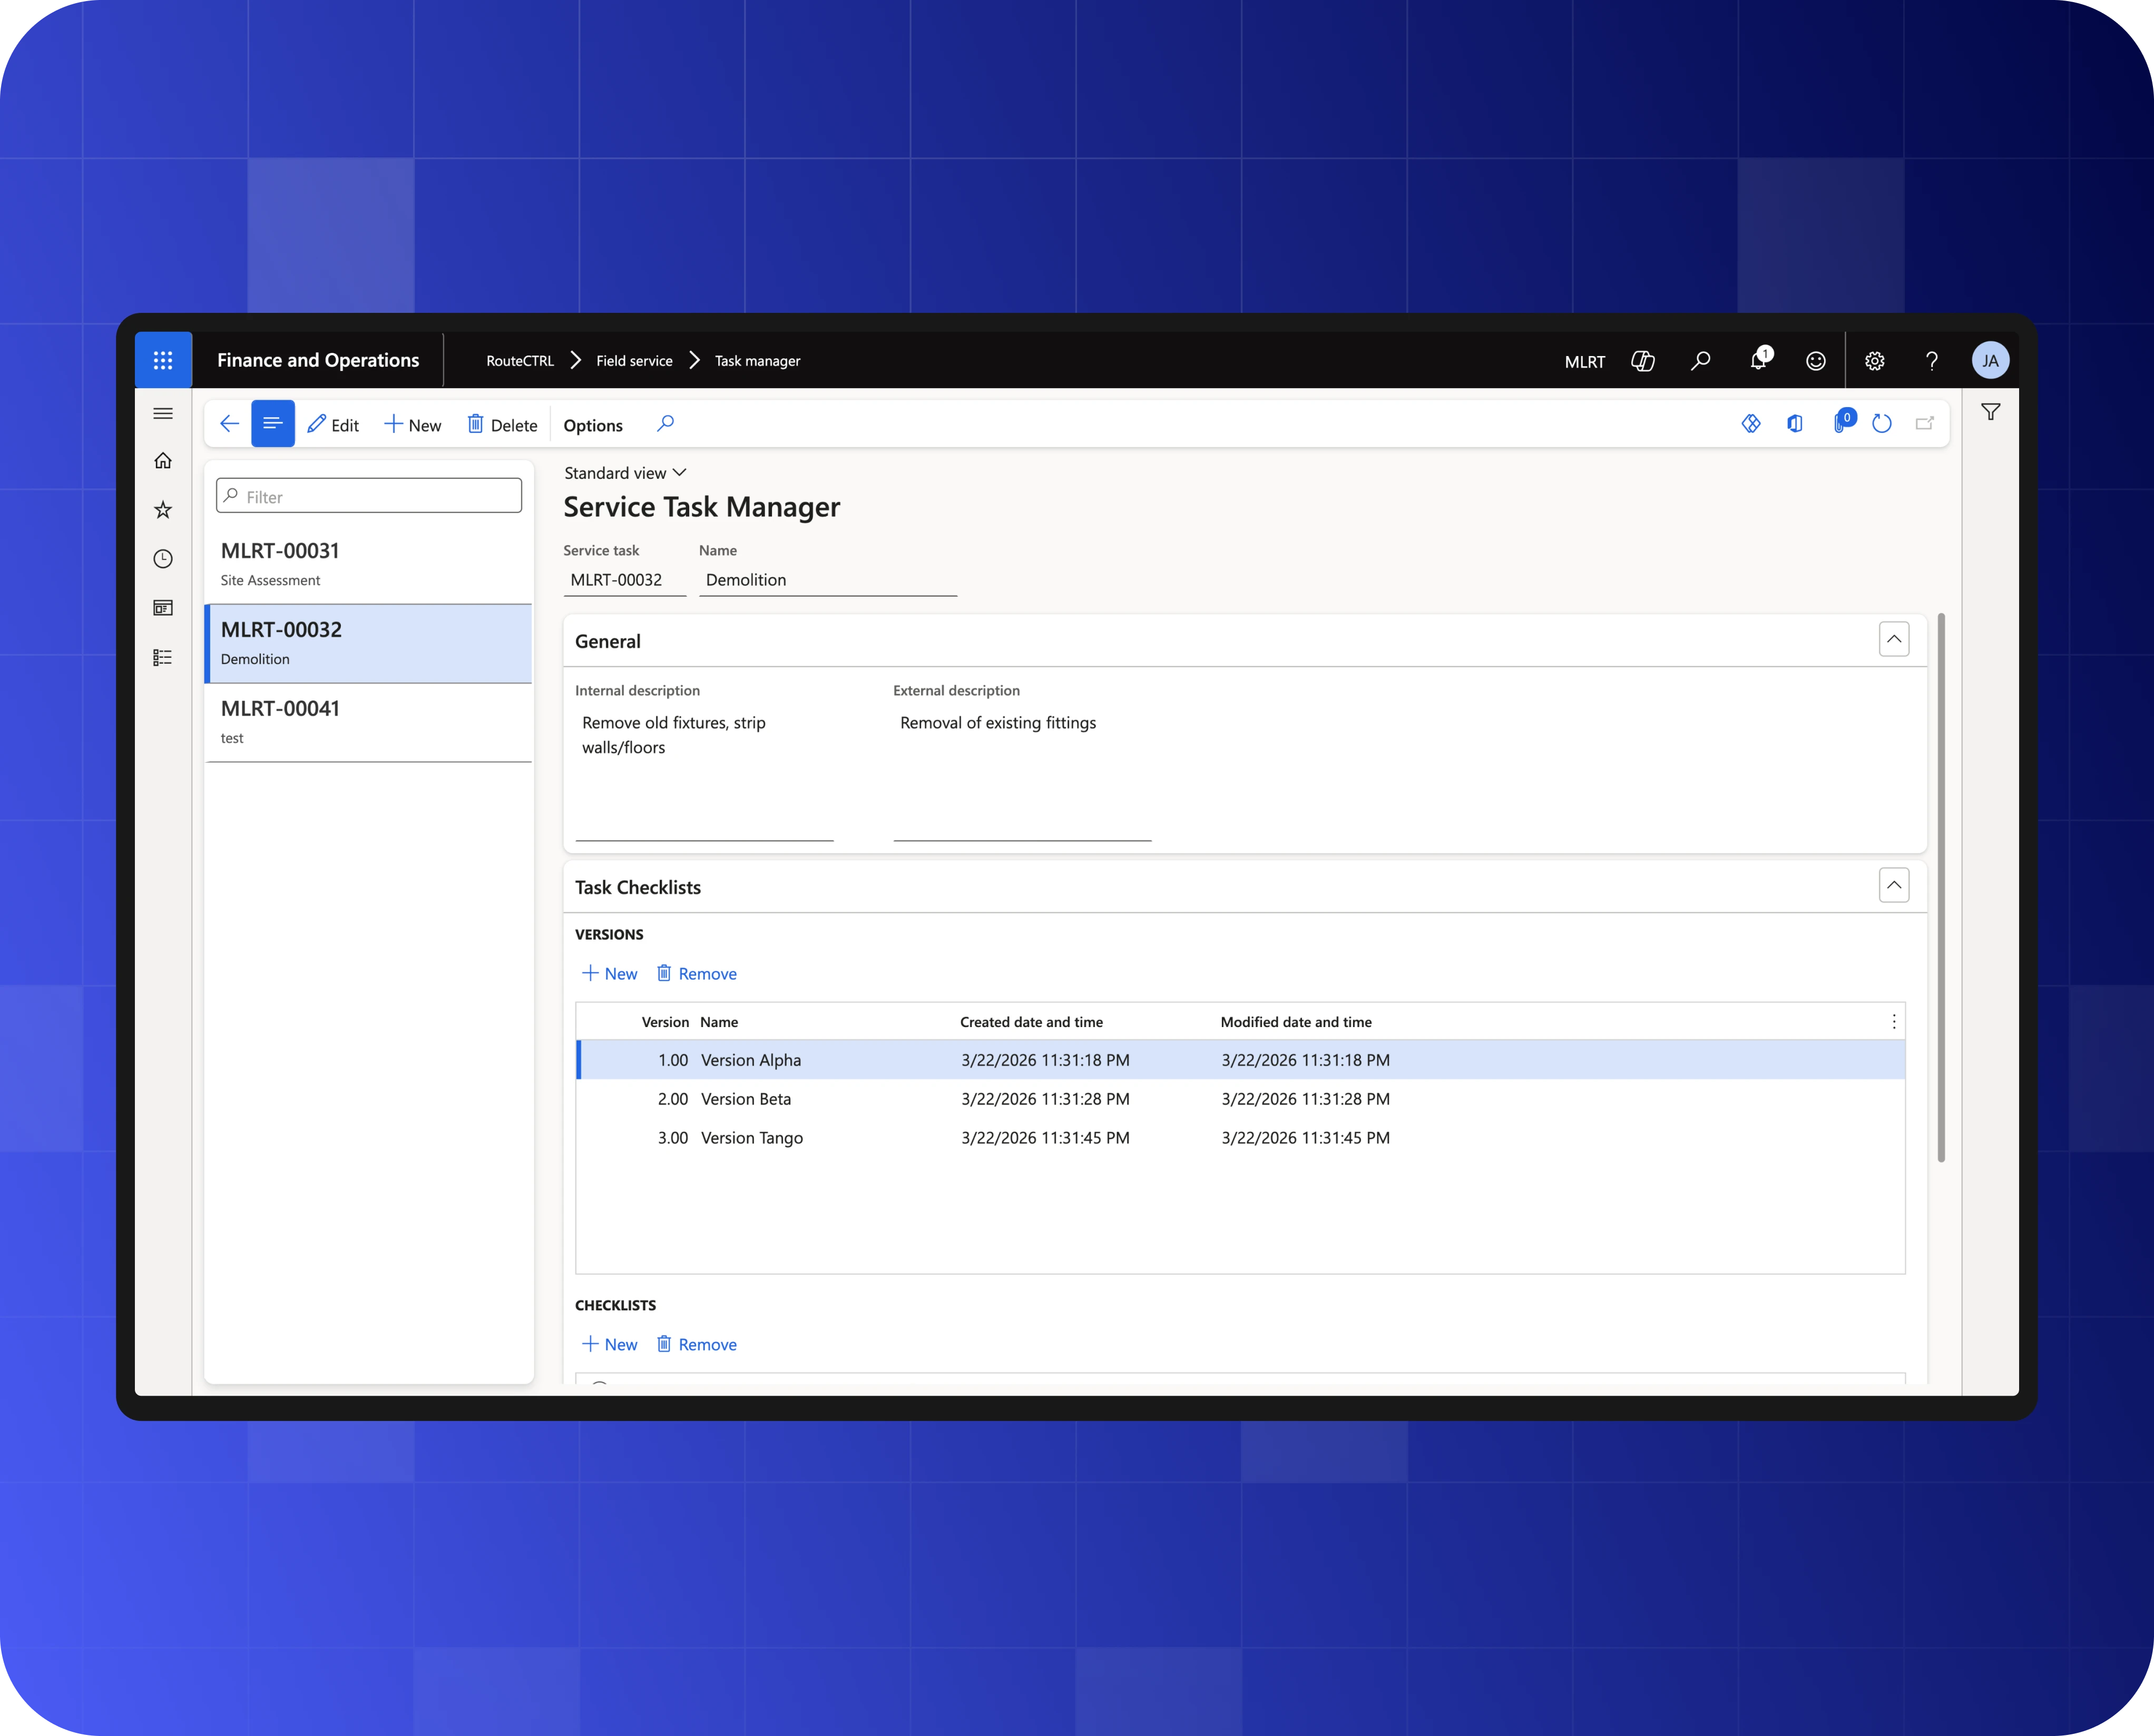This screenshot has width=2154, height=1736.
Task: Click RouteCTRL breadcrumb
Action: pos(520,361)
